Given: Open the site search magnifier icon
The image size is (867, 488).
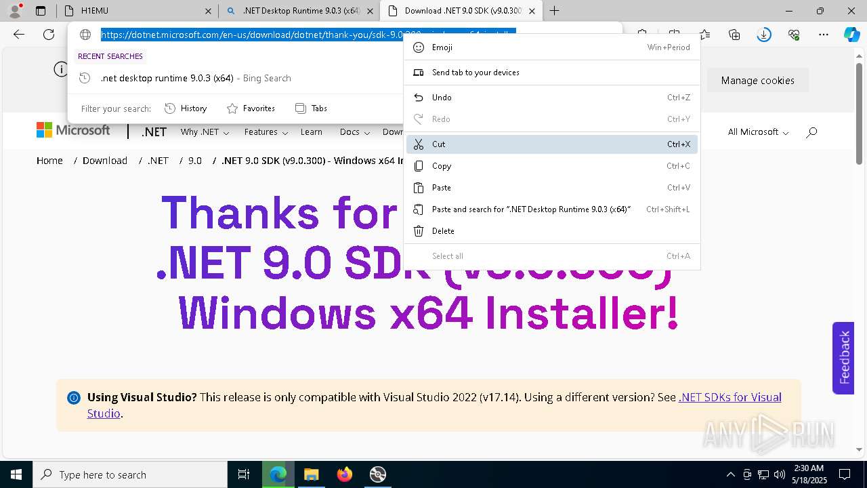Looking at the screenshot, I should [811, 132].
